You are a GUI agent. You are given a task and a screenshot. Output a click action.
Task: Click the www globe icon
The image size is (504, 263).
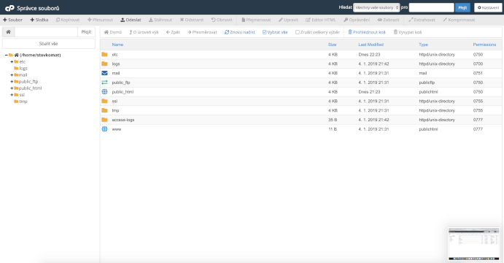(x=104, y=129)
